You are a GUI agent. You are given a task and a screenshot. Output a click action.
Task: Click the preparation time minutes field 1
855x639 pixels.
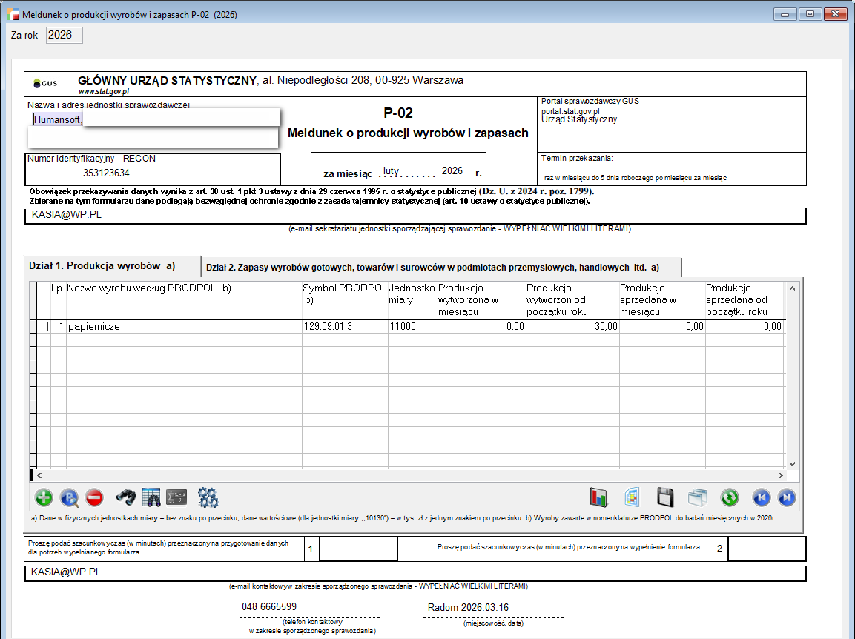click(x=358, y=549)
